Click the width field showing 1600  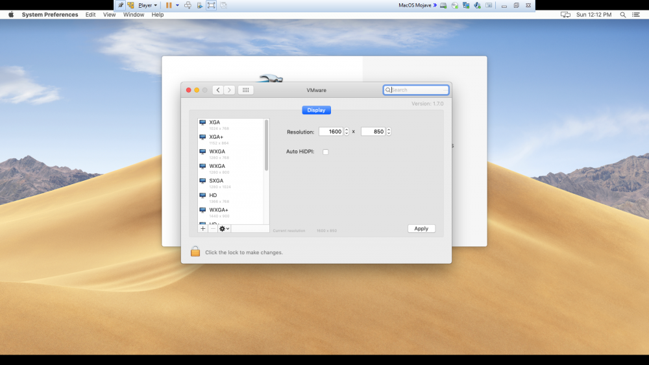(331, 132)
